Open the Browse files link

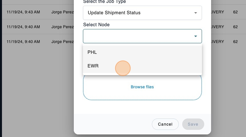click(142, 87)
